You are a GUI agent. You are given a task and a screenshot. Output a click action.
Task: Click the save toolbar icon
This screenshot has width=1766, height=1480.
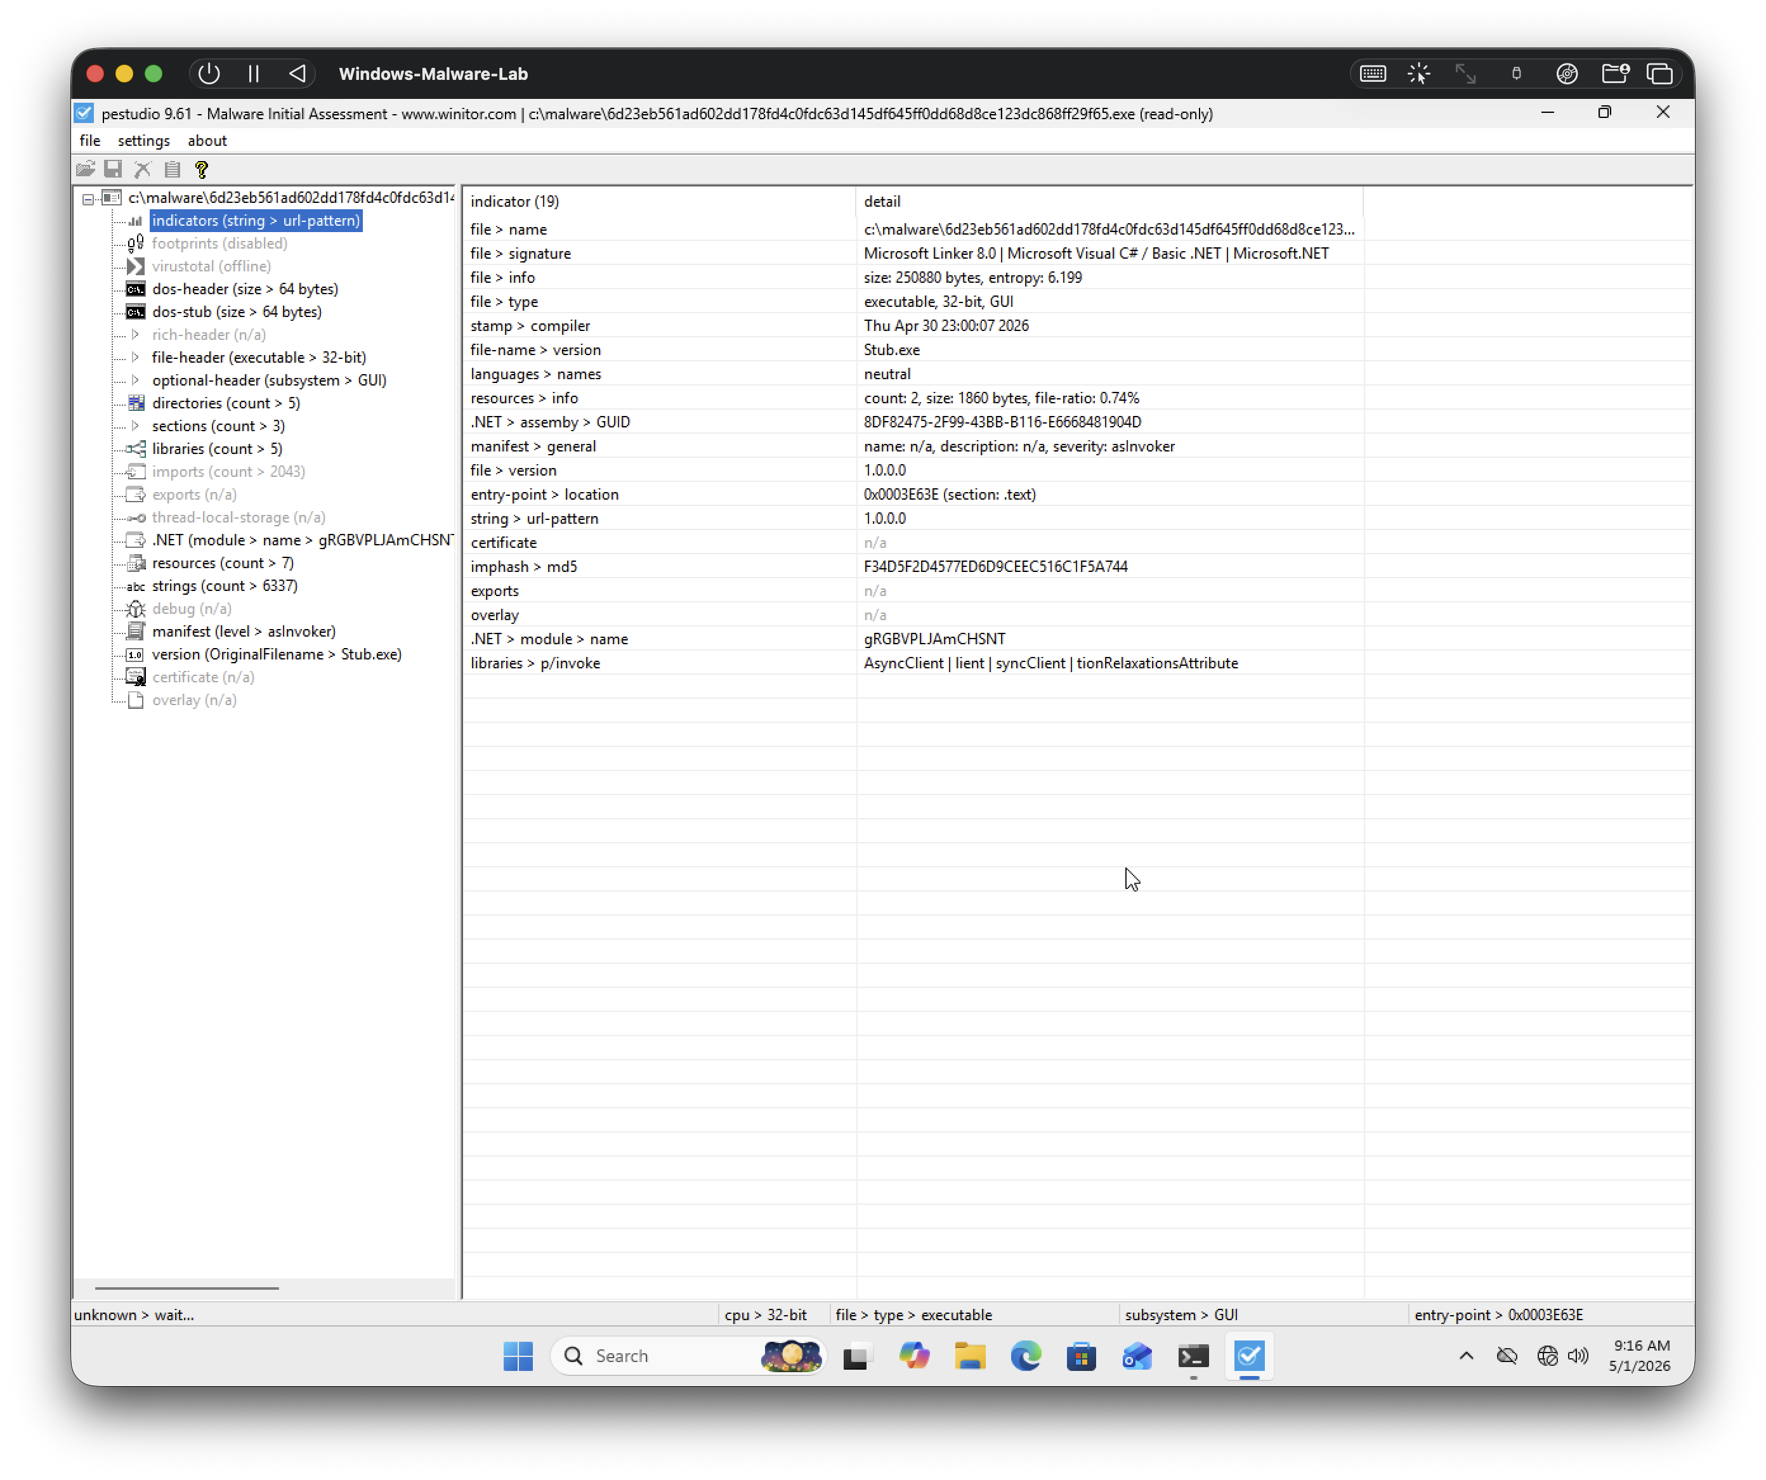coord(114,169)
